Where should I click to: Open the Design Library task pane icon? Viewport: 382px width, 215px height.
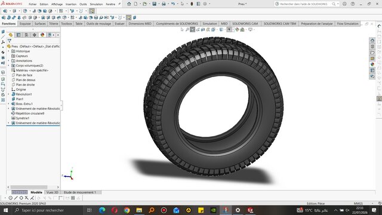point(372,47)
